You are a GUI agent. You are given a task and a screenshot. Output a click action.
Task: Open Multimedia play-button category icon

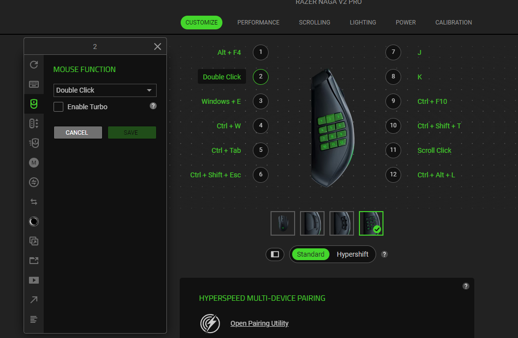[34, 280]
